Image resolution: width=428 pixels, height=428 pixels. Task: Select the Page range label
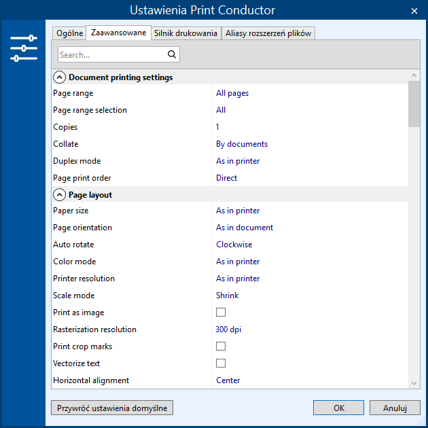[73, 93]
